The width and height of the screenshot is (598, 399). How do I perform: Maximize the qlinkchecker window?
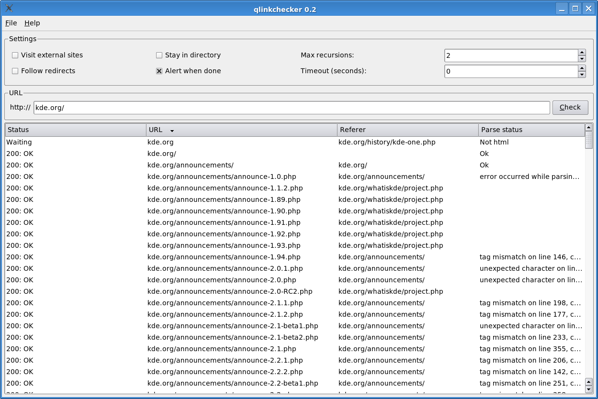click(575, 9)
